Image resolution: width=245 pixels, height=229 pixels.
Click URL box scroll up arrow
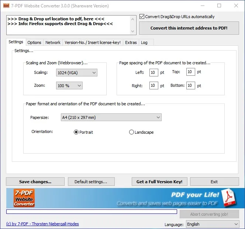click(x=133, y=19)
